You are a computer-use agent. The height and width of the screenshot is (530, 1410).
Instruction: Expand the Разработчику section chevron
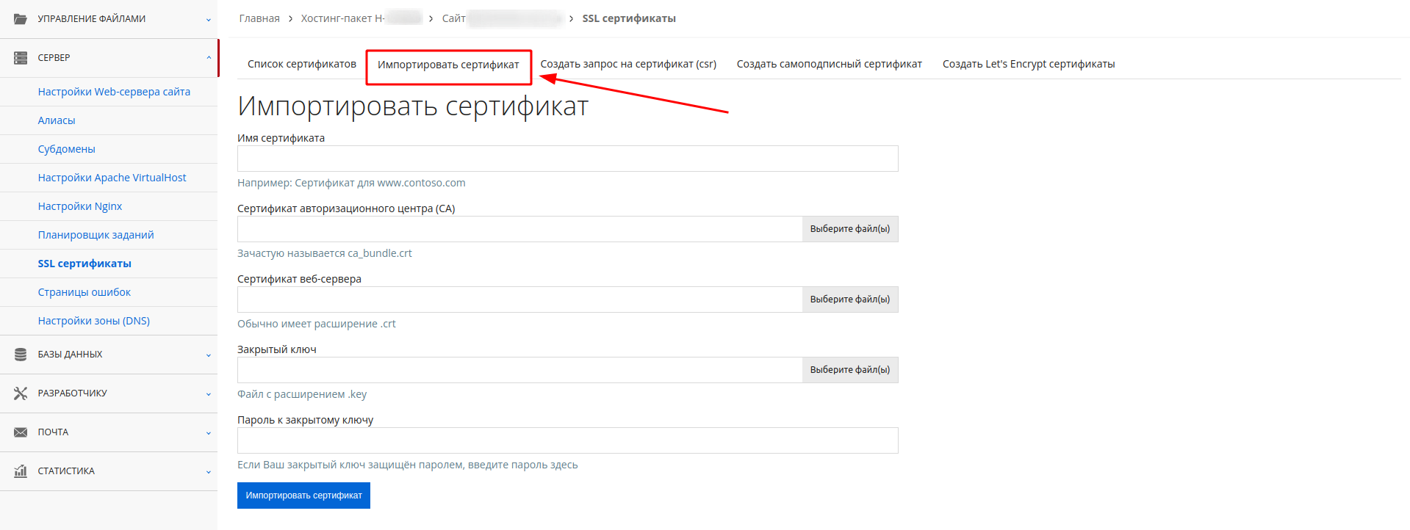click(209, 394)
